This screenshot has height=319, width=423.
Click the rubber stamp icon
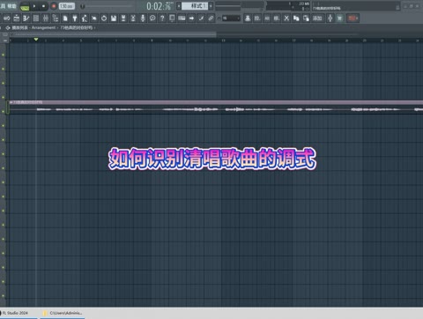click(x=248, y=19)
